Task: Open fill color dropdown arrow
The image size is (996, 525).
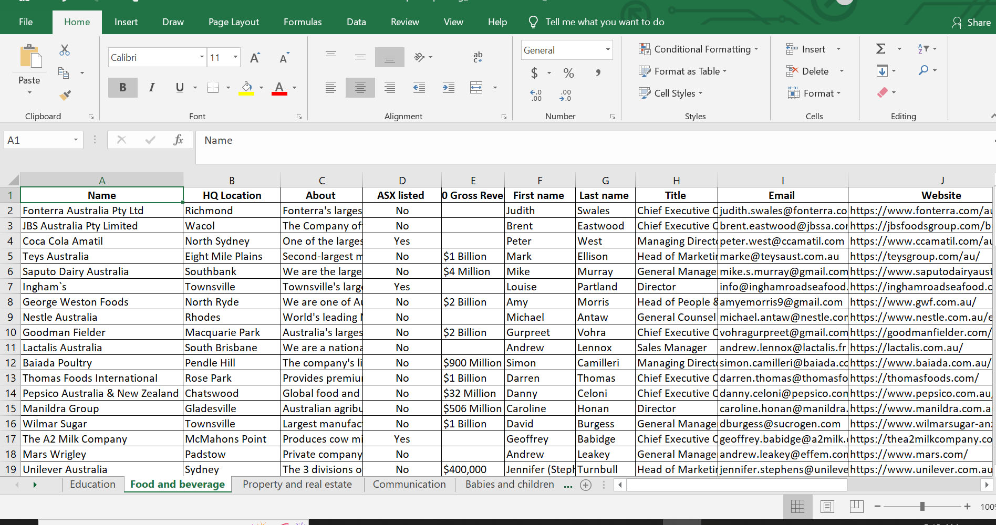Action: click(261, 88)
